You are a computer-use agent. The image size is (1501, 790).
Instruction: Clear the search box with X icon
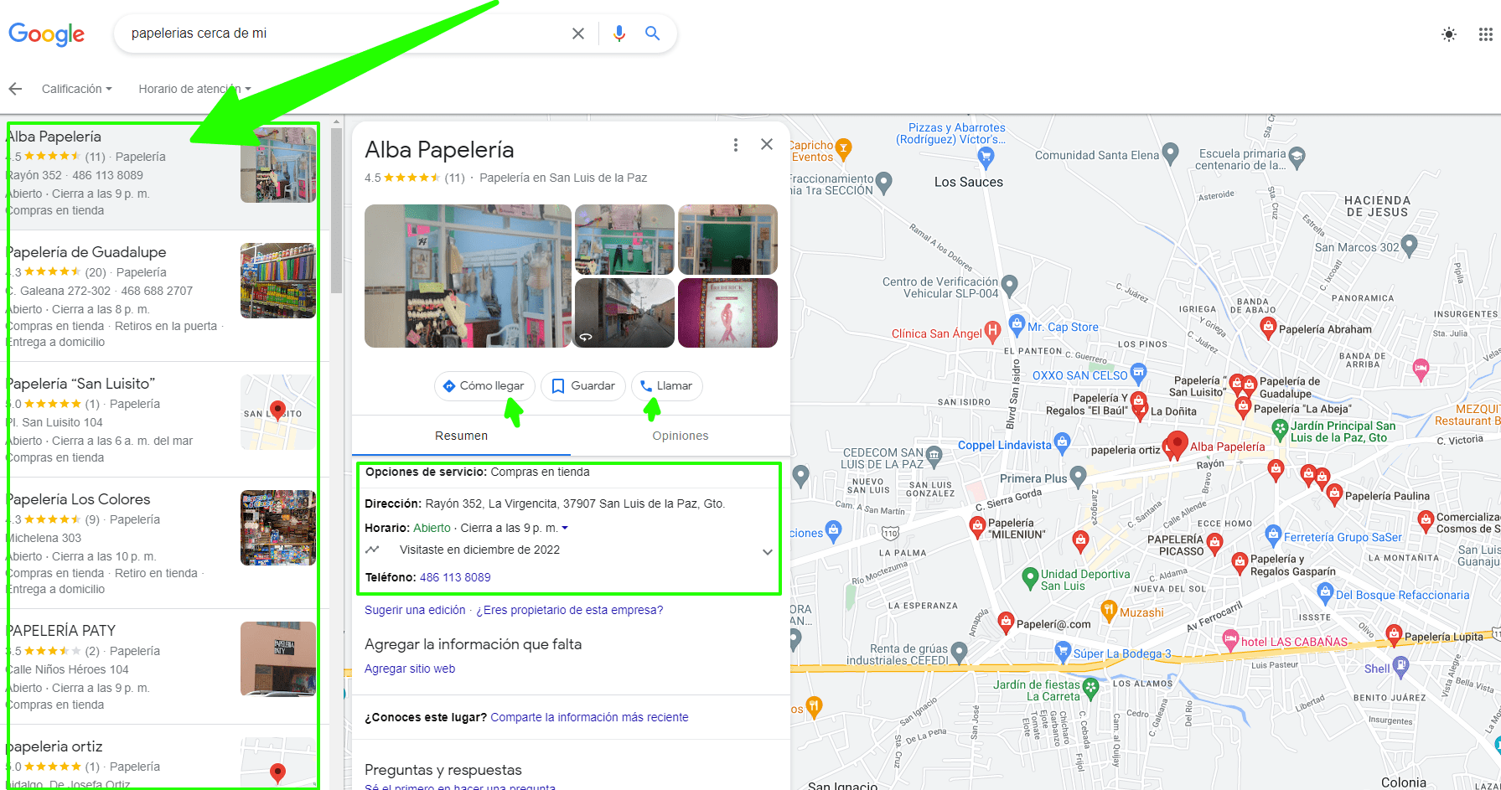click(x=578, y=34)
